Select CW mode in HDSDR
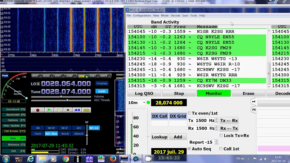 [x=94, y=76]
